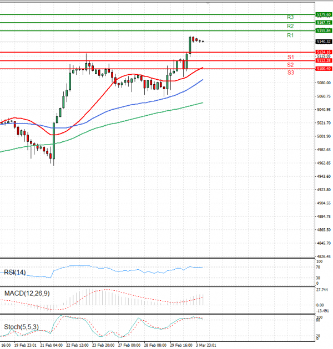333x349 pixels.
Task: Click the 23 Feb 20:00 time label
Action: click(103, 345)
